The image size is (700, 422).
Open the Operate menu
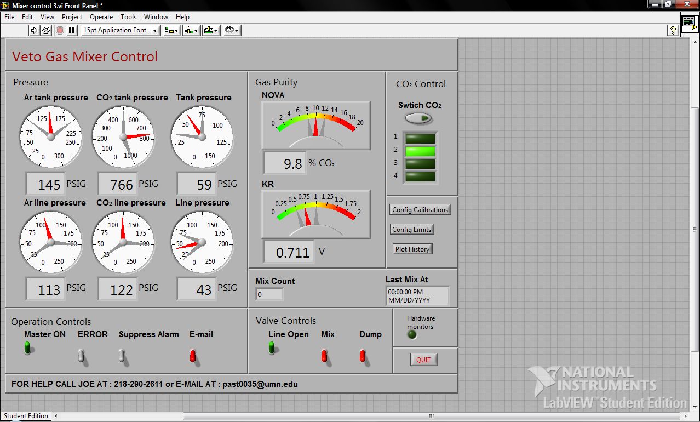pos(101,17)
